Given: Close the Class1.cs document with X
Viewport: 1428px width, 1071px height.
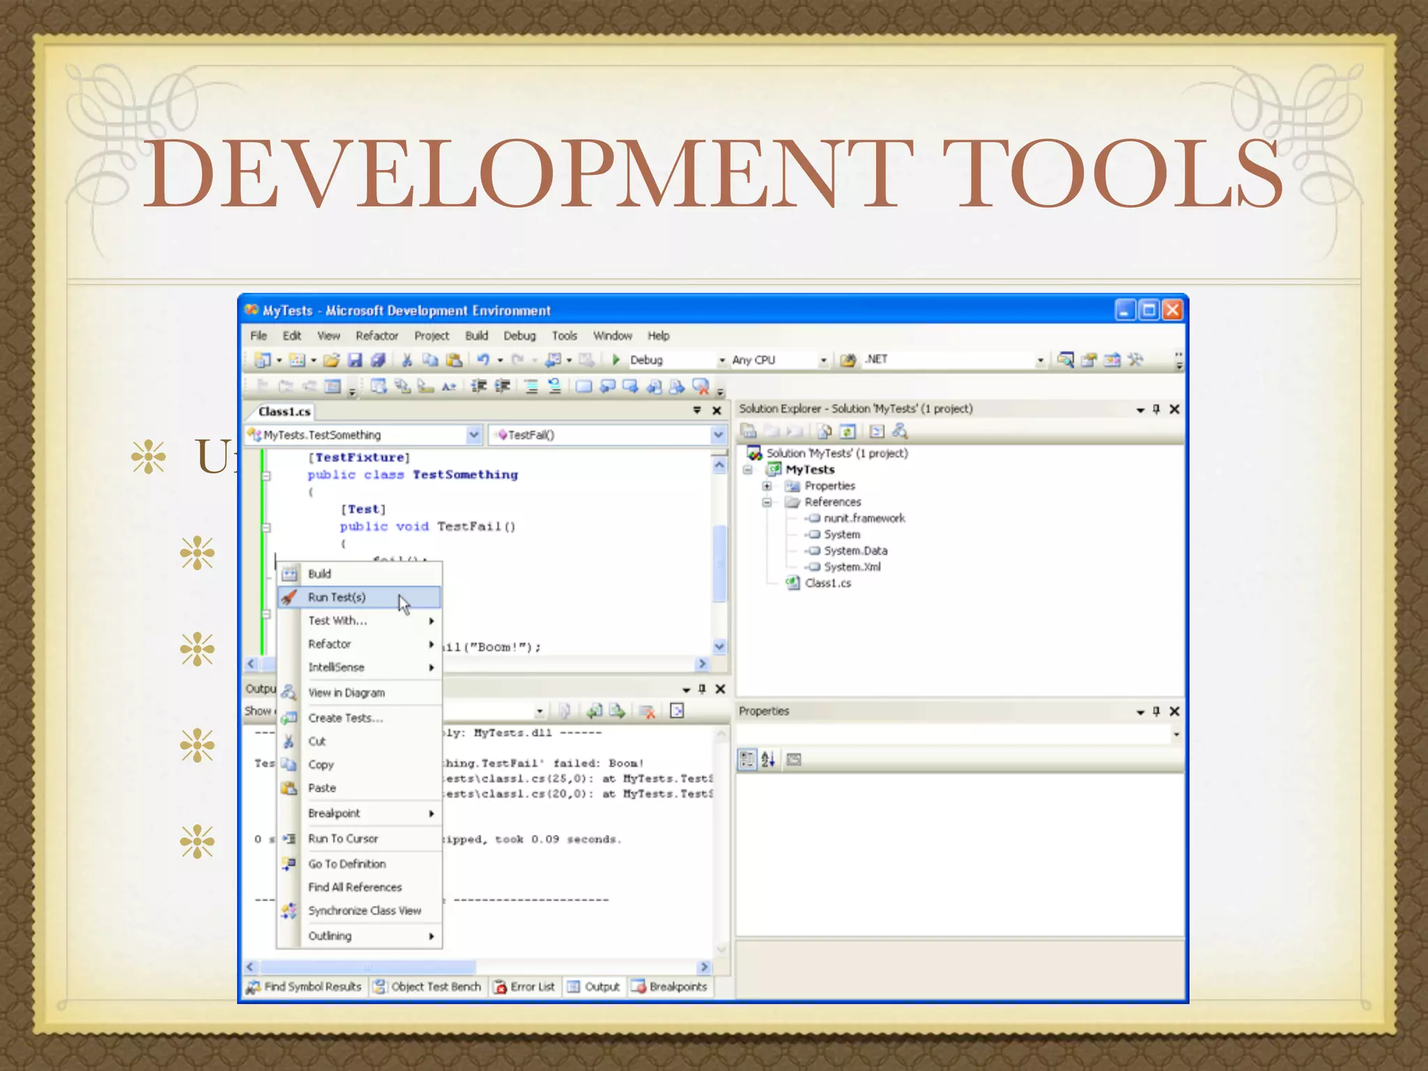Looking at the screenshot, I should click(x=717, y=411).
